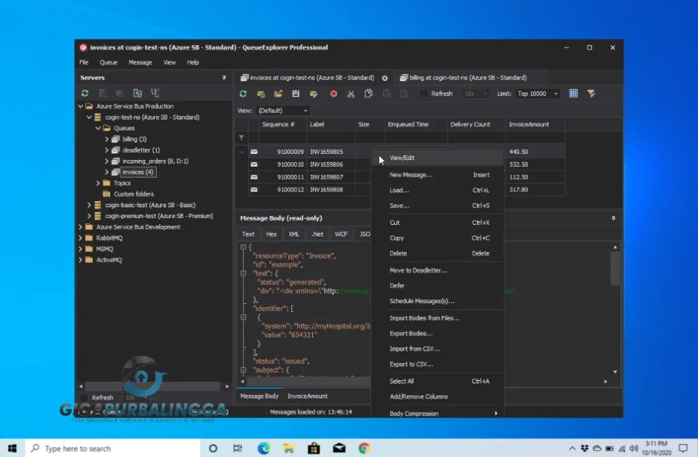
Task: Click the Save floppy-disk toolbar icon
Action: [x=296, y=94]
